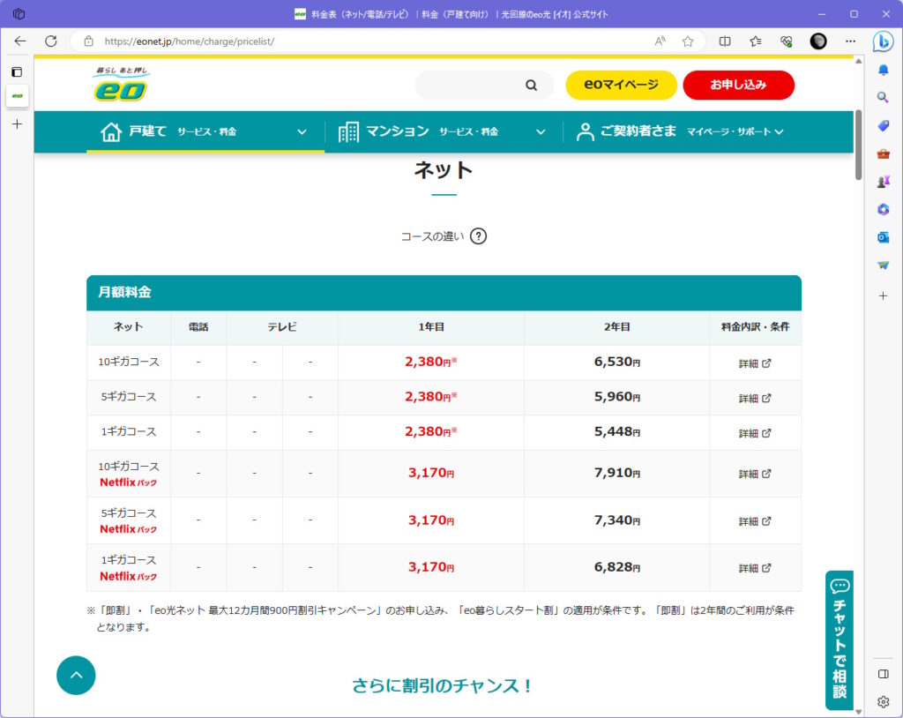Open Read aloud in address bar

click(660, 41)
